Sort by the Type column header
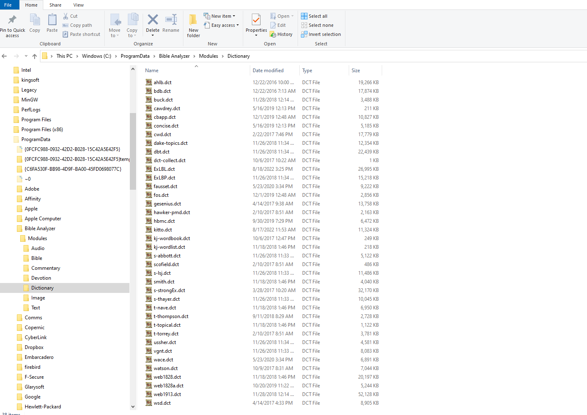 click(324, 71)
